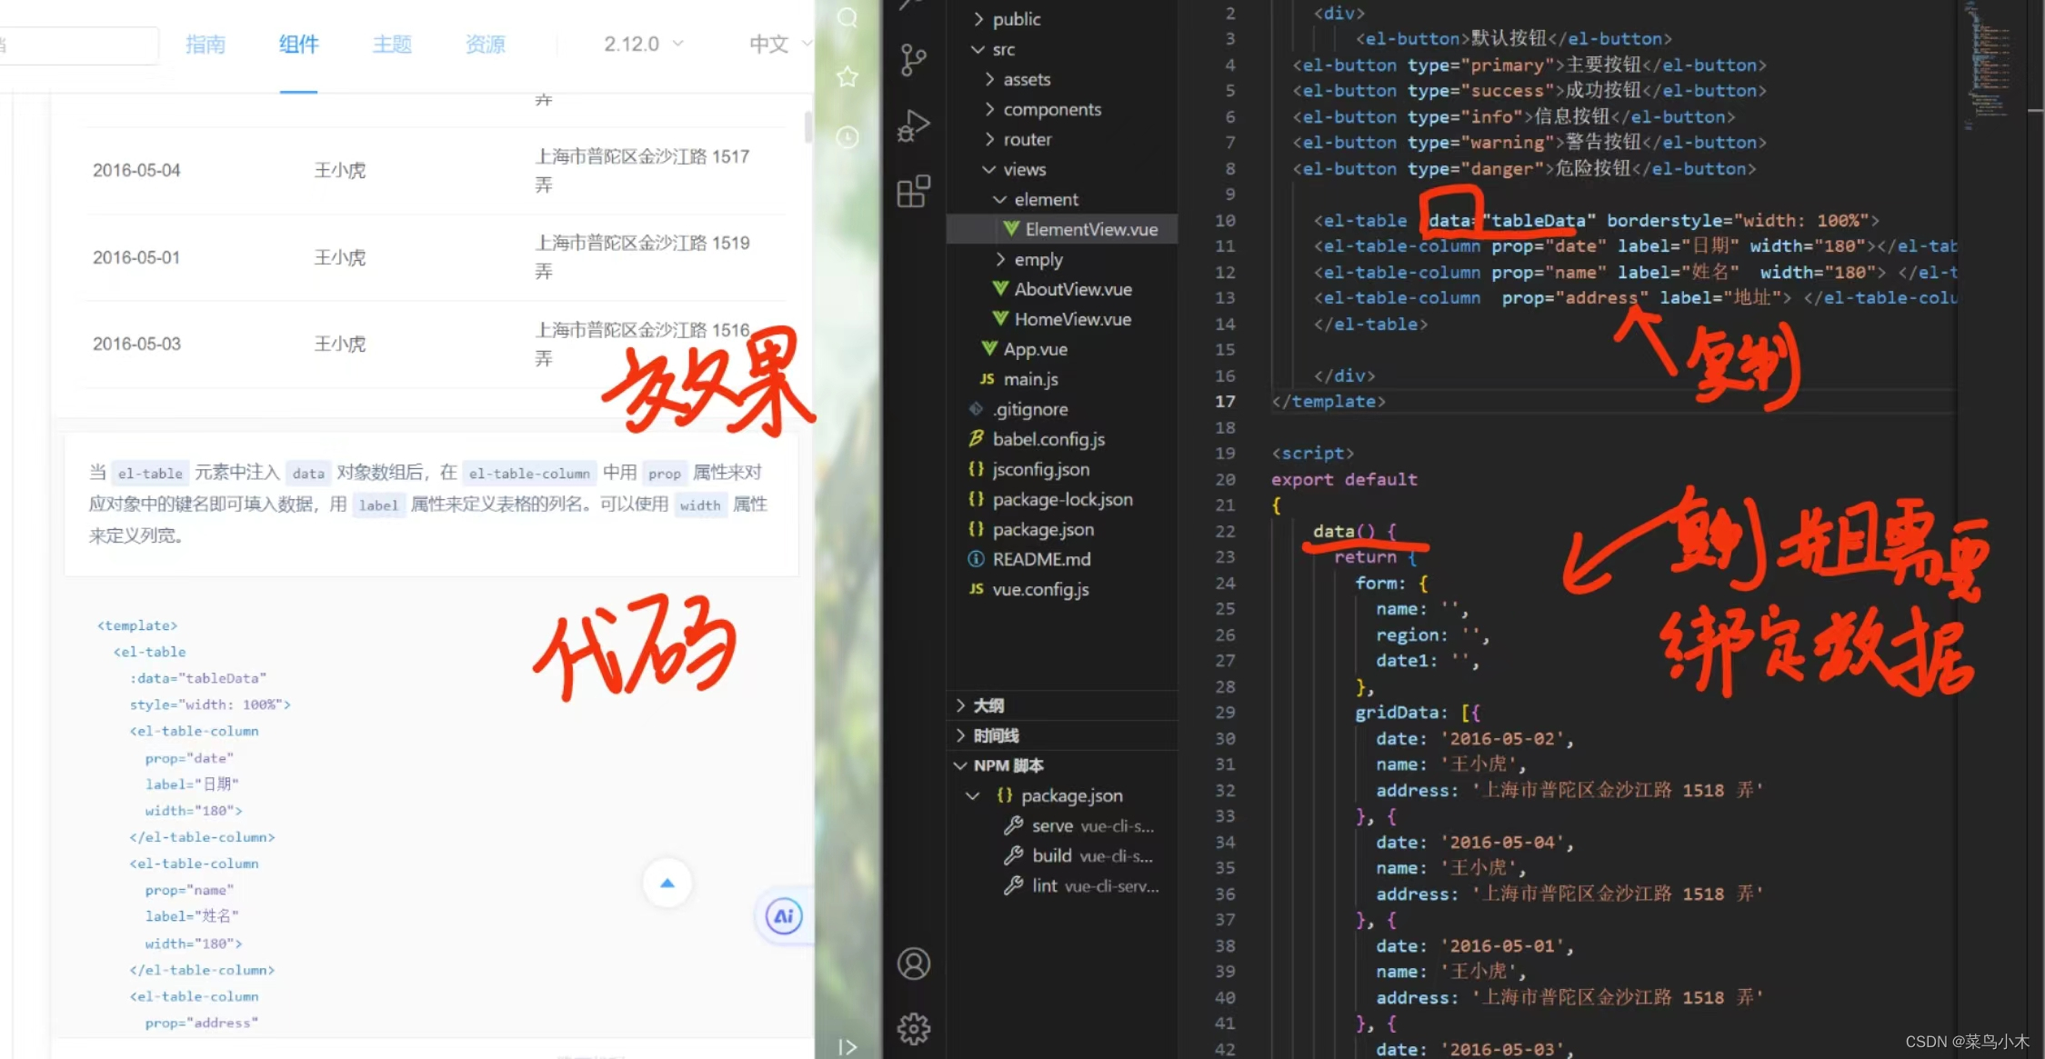Click the browser sidebar star icon
The height and width of the screenshot is (1059, 2045).
(847, 77)
